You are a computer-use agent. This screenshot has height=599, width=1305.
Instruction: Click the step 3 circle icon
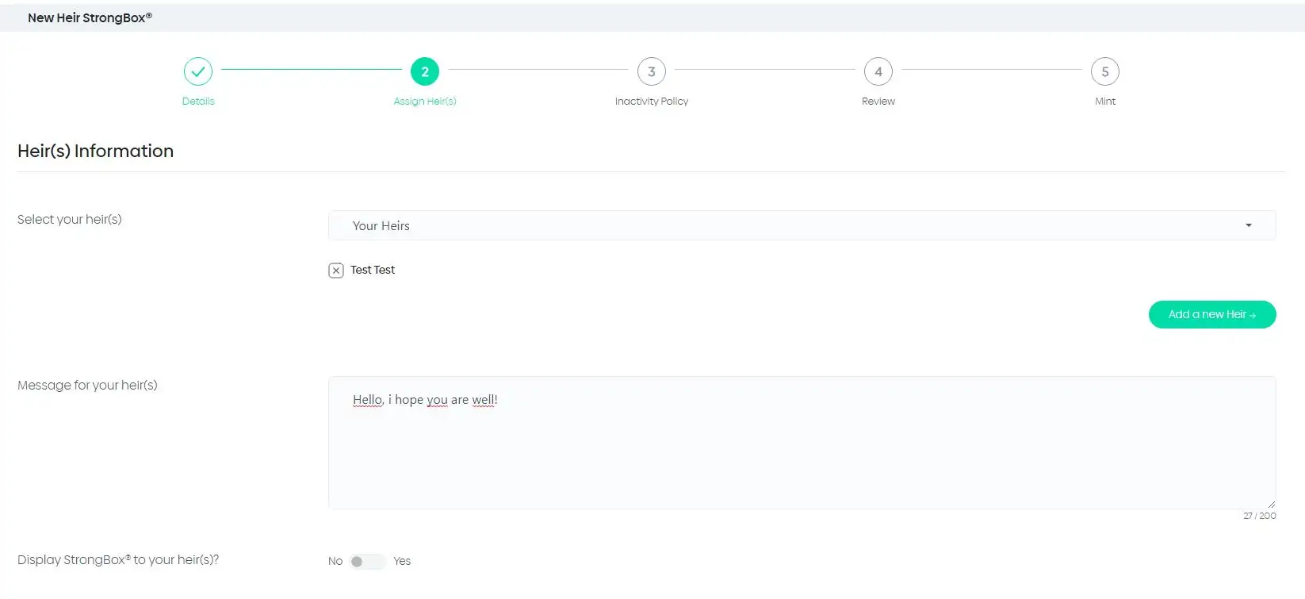click(652, 71)
